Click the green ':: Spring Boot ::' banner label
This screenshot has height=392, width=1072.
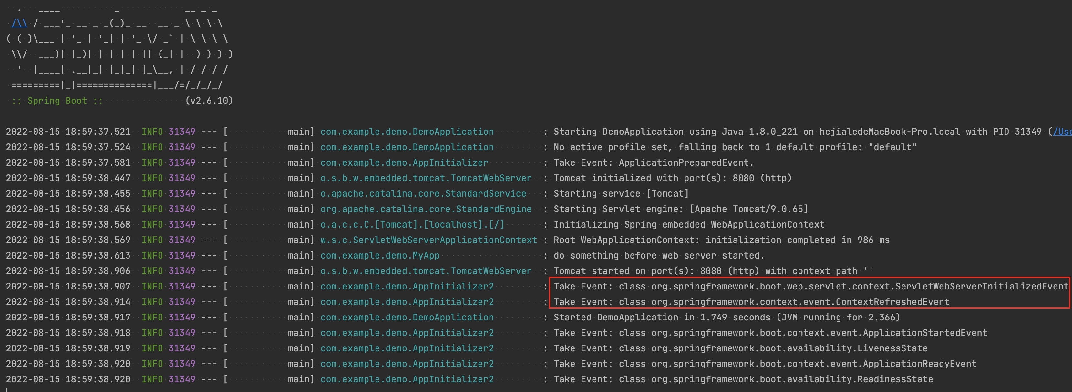coord(57,101)
